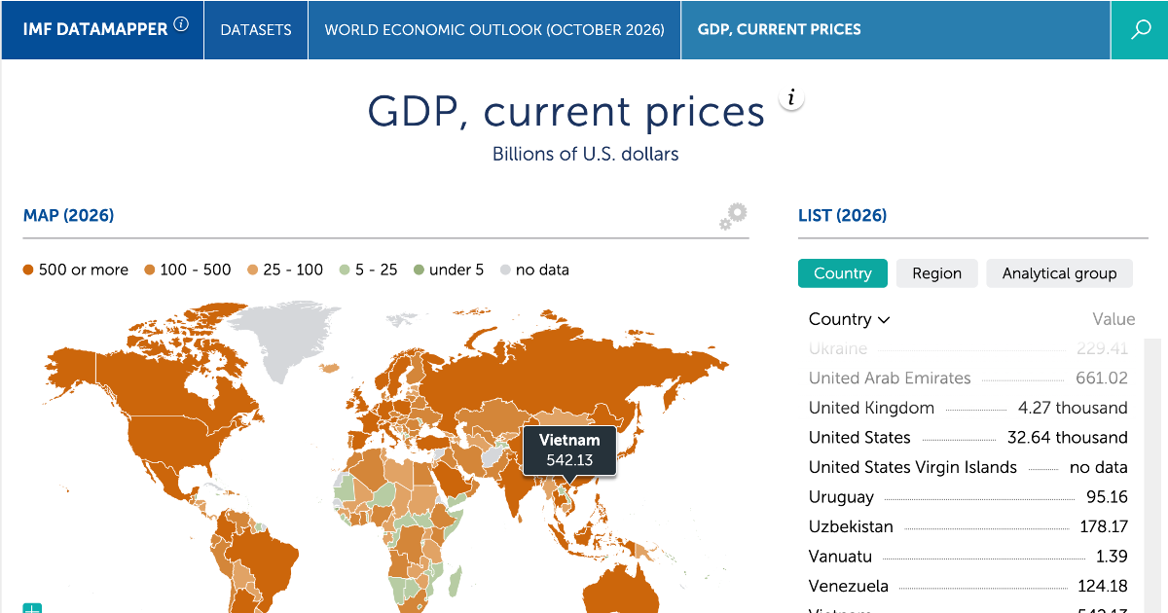
Task: Click the teal icon at map bottom-left corner
Action: [x=32, y=608]
